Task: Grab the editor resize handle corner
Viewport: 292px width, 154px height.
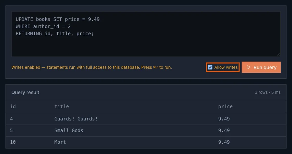Action: (x=278, y=55)
